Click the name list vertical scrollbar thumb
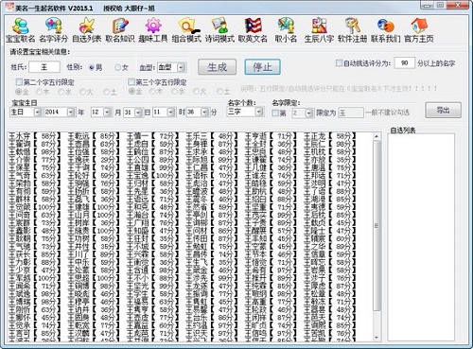The width and height of the screenshot is (473, 349). pos(377,225)
